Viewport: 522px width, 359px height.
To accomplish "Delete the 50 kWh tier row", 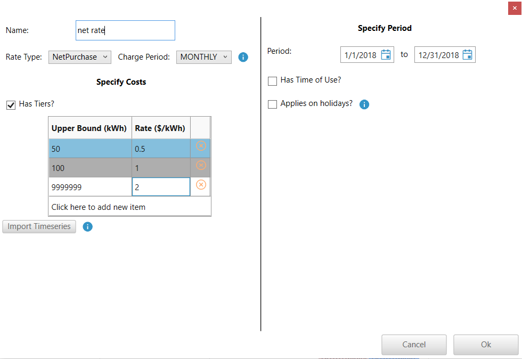I will tap(201, 146).
